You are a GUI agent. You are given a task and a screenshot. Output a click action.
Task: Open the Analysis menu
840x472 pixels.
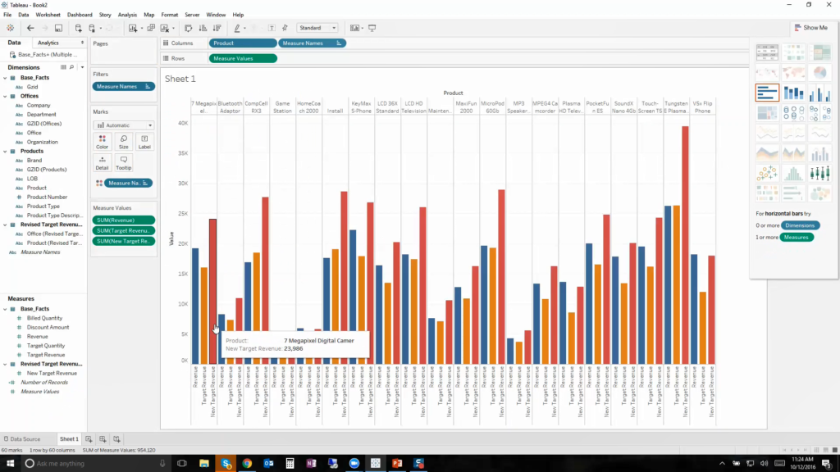[127, 15]
